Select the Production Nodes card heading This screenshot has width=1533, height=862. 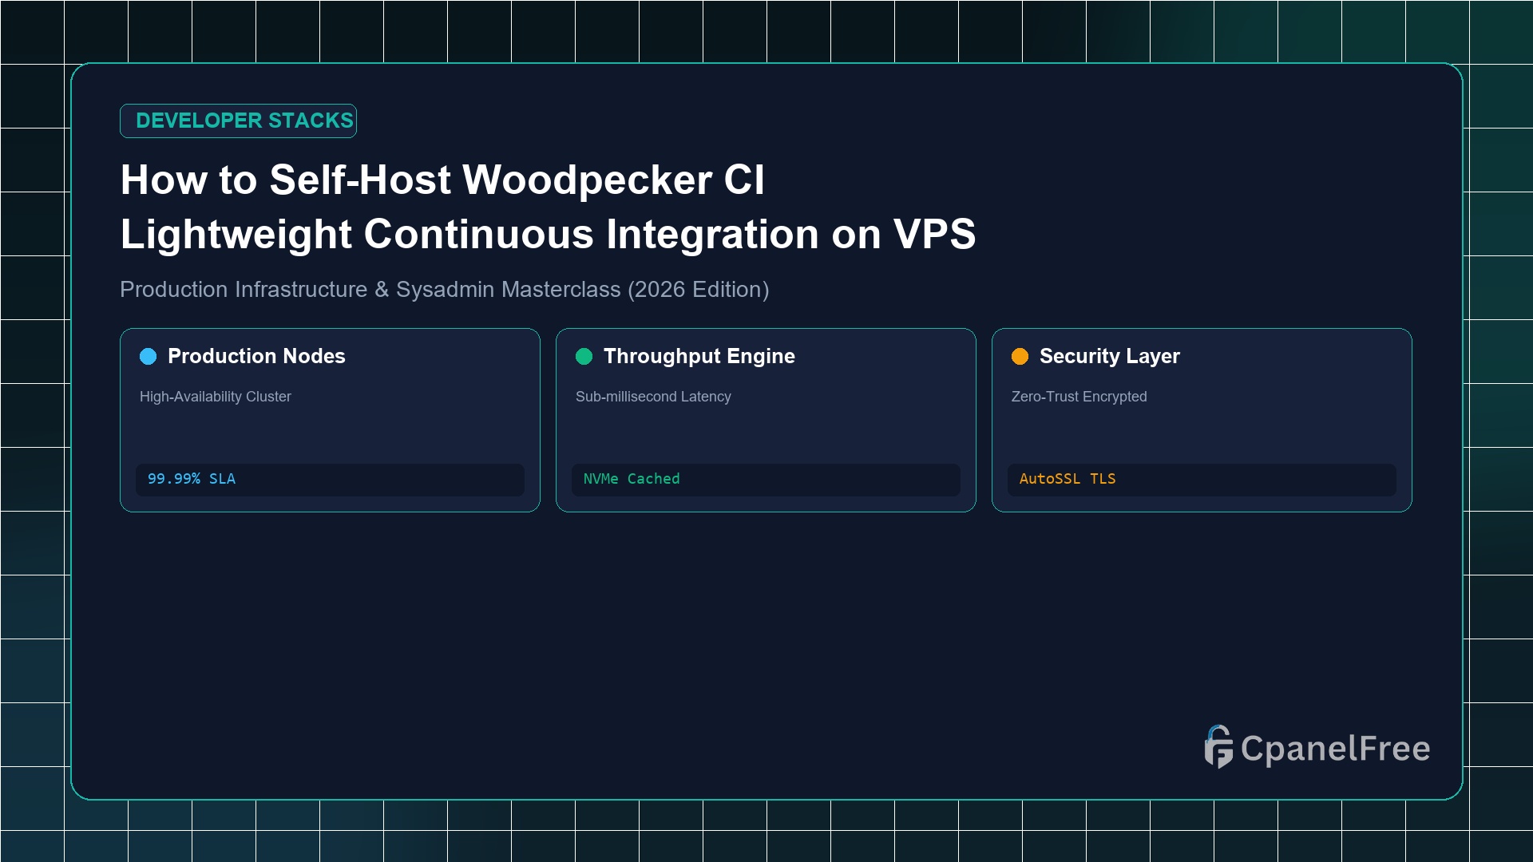(256, 356)
